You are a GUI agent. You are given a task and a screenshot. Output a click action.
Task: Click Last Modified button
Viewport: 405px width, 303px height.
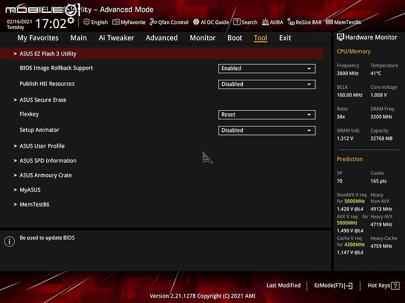pyautogui.click(x=283, y=286)
